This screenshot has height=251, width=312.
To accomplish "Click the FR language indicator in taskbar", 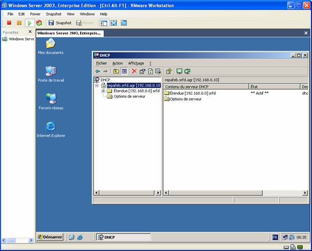I will (x=275, y=237).
